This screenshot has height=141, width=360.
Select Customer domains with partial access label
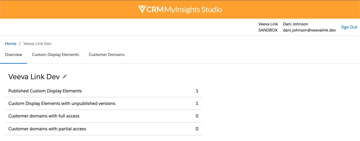[47, 129]
